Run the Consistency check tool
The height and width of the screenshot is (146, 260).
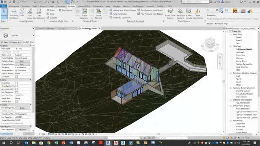click(x=65, y=10)
